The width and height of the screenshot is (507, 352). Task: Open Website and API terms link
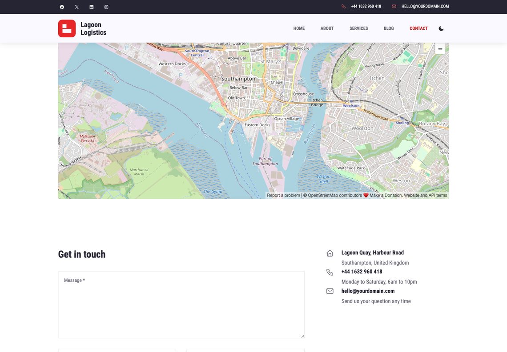click(426, 195)
